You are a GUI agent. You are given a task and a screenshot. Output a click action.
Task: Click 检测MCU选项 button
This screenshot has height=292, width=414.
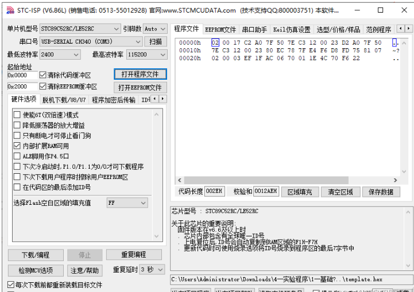[36, 270]
